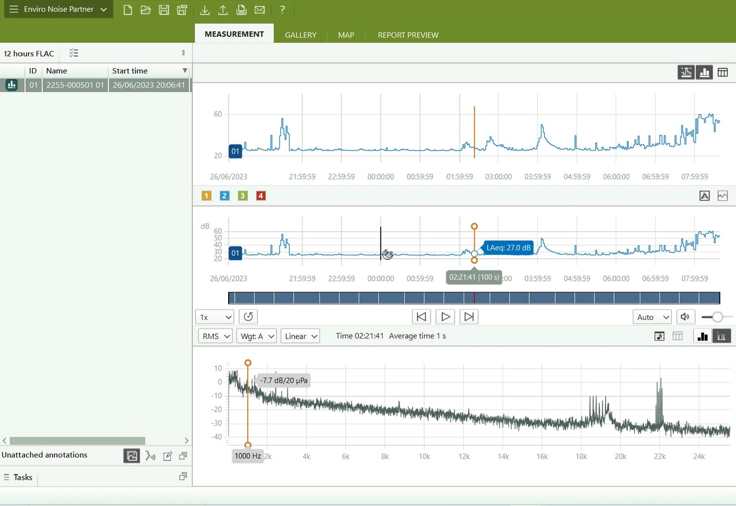The image size is (736, 506).
Task: Open the Start time column filter
Action: tap(185, 70)
